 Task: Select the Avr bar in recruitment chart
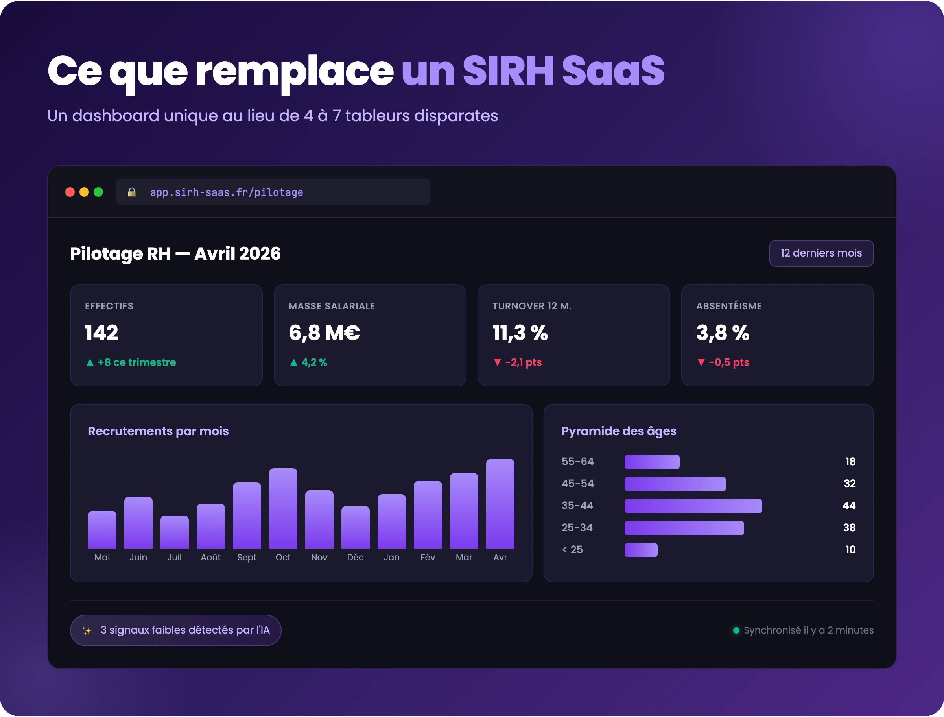tap(500, 503)
